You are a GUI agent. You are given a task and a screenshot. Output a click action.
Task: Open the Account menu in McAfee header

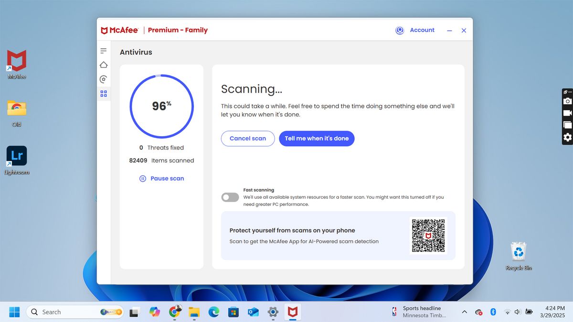click(422, 30)
